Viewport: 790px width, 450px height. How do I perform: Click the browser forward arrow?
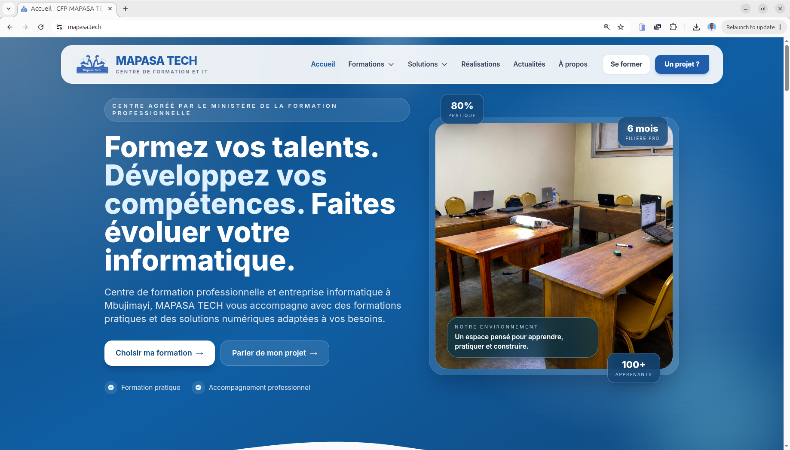tap(25, 27)
